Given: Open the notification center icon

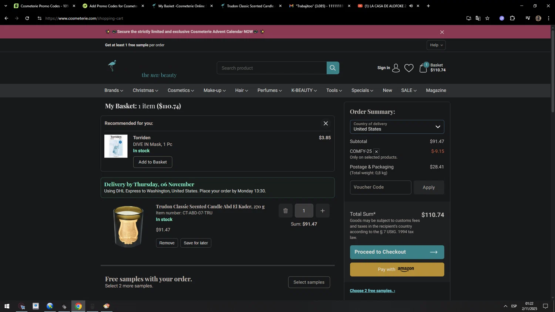Looking at the screenshot, I should coord(545,306).
